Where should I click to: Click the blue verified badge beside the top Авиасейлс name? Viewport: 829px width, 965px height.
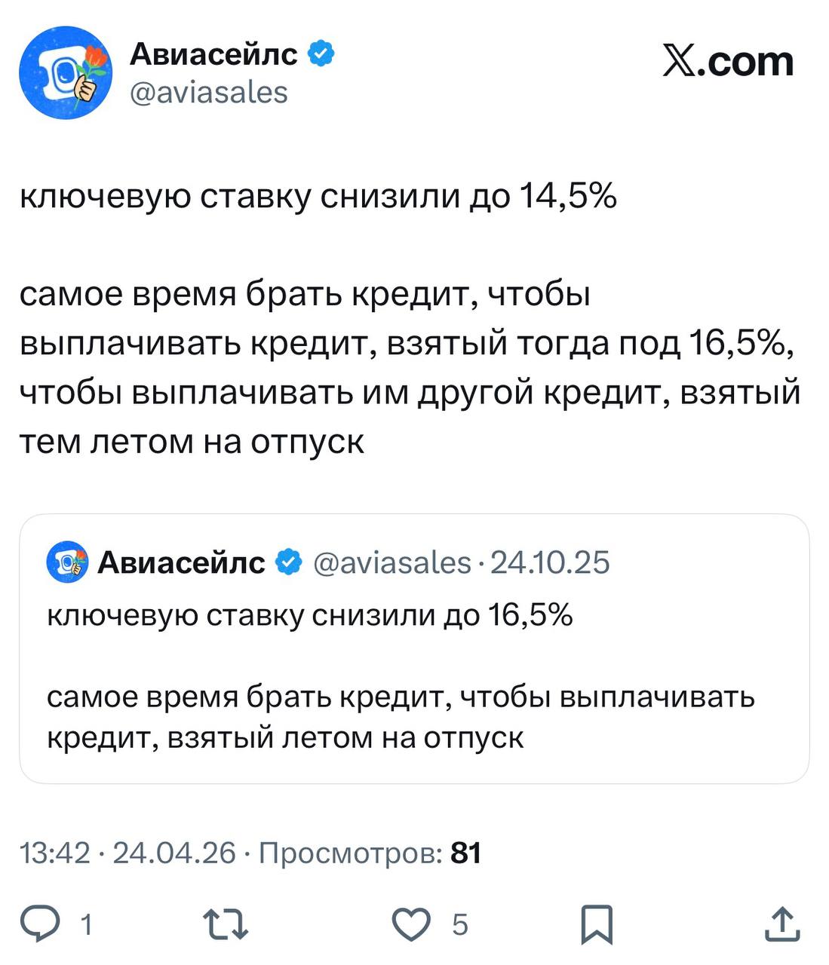[x=322, y=54]
